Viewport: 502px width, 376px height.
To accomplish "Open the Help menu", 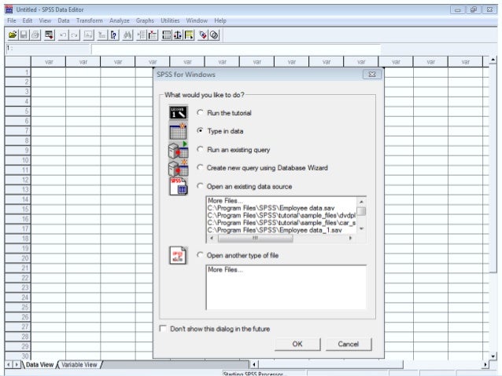I will click(220, 20).
